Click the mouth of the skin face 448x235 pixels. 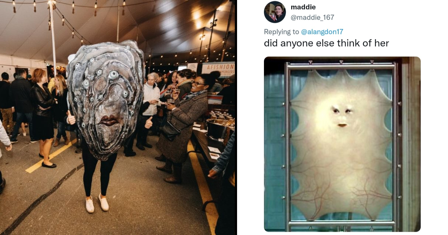[342, 125]
